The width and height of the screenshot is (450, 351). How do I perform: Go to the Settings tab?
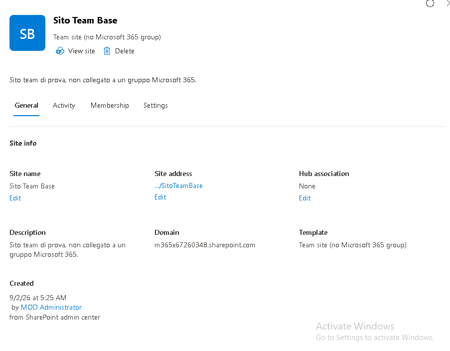[155, 105]
